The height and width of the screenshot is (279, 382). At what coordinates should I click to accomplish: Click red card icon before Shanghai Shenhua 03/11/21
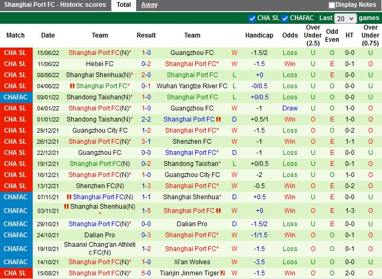[66, 207]
